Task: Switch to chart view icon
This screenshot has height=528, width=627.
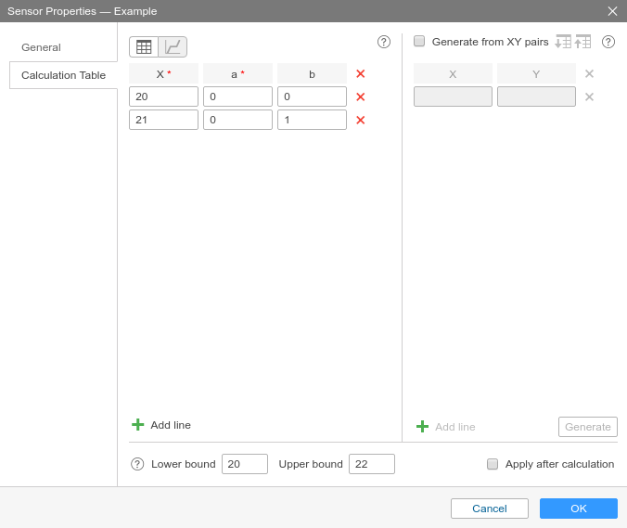Action: [173, 46]
